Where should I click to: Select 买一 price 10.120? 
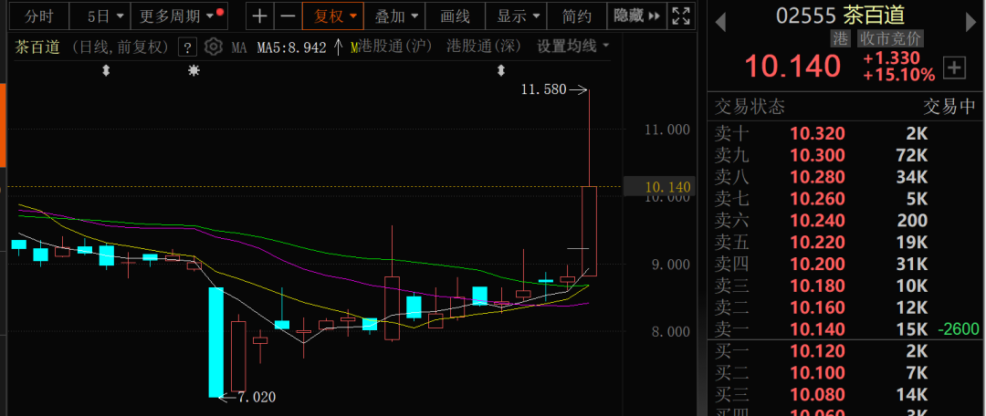pos(817,351)
